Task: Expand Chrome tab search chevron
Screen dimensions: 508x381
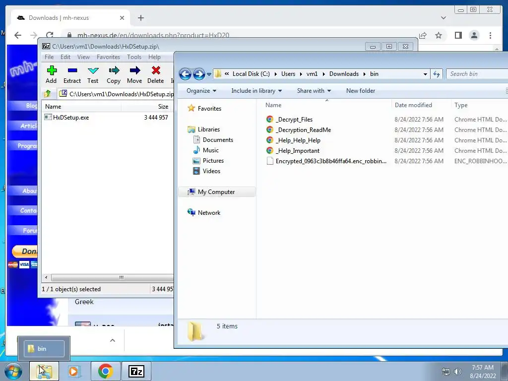Action: pos(444,18)
